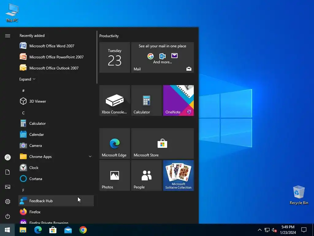
Task: Open the taskbar clock and date
Action: pos(288,230)
